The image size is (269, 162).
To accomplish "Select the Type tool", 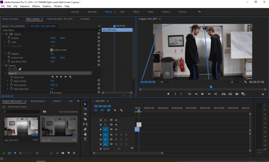I will tap(85, 139).
